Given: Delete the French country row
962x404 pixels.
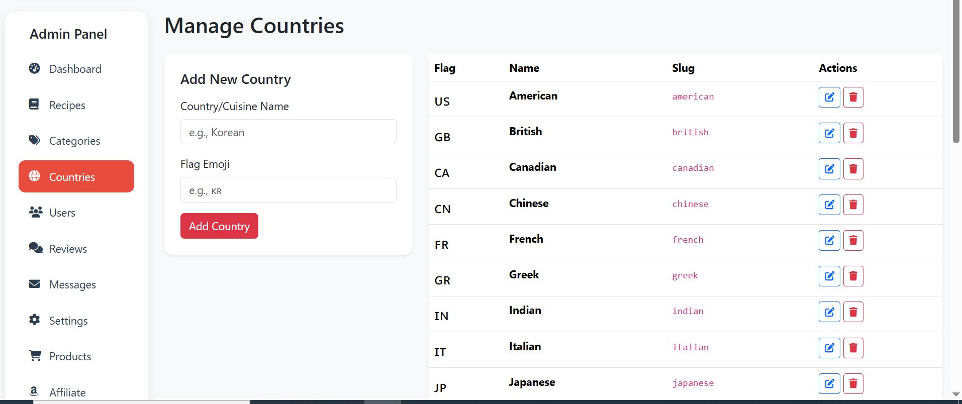Looking at the screenshot, I should pos(853,240).
